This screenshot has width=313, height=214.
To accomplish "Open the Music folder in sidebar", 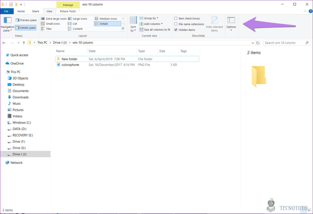I will (14, 104).
